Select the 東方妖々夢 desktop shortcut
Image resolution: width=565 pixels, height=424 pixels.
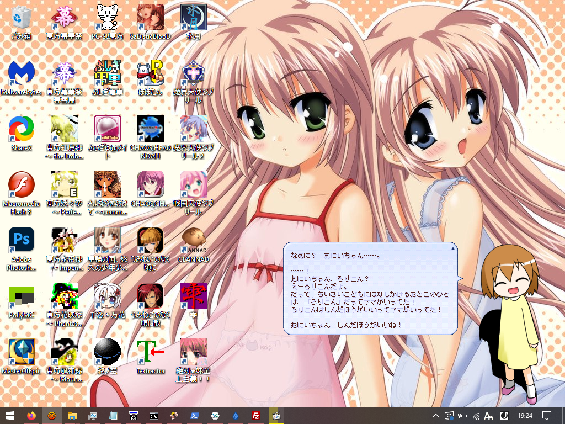(x=64, y=193)
